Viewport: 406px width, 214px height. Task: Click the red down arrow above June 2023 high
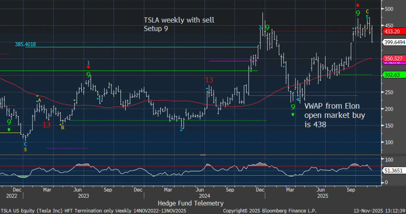[88, 68]
